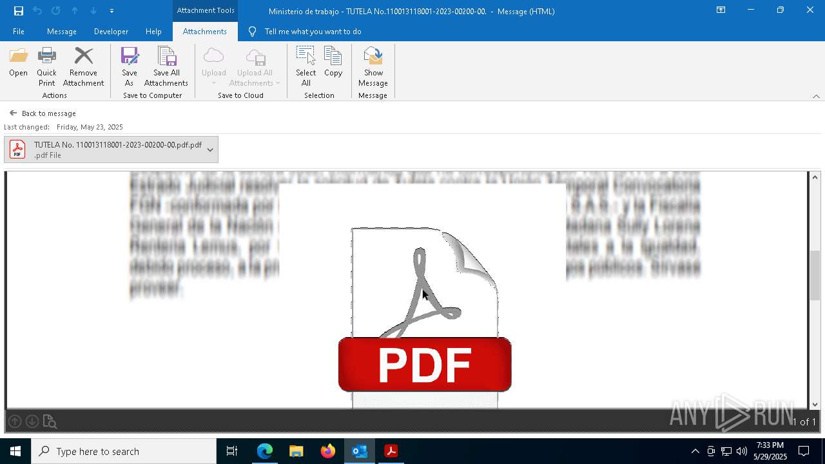Click Show Message button
This screenshot has width=825, height=464.
pyautogui.click(x=373, y=67)
